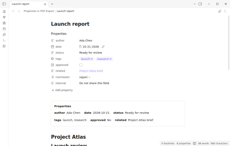
Task: Open command palette terminal icon
Action: coord(4,40)
